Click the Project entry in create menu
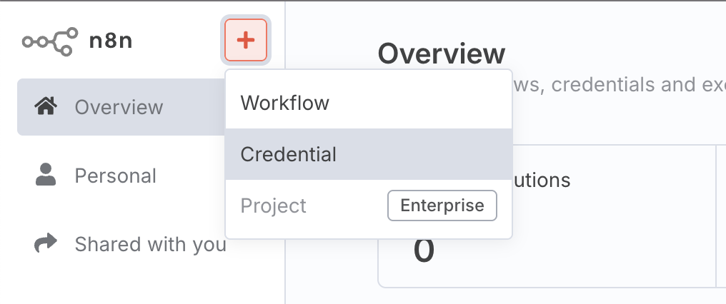 click(274, 206)
